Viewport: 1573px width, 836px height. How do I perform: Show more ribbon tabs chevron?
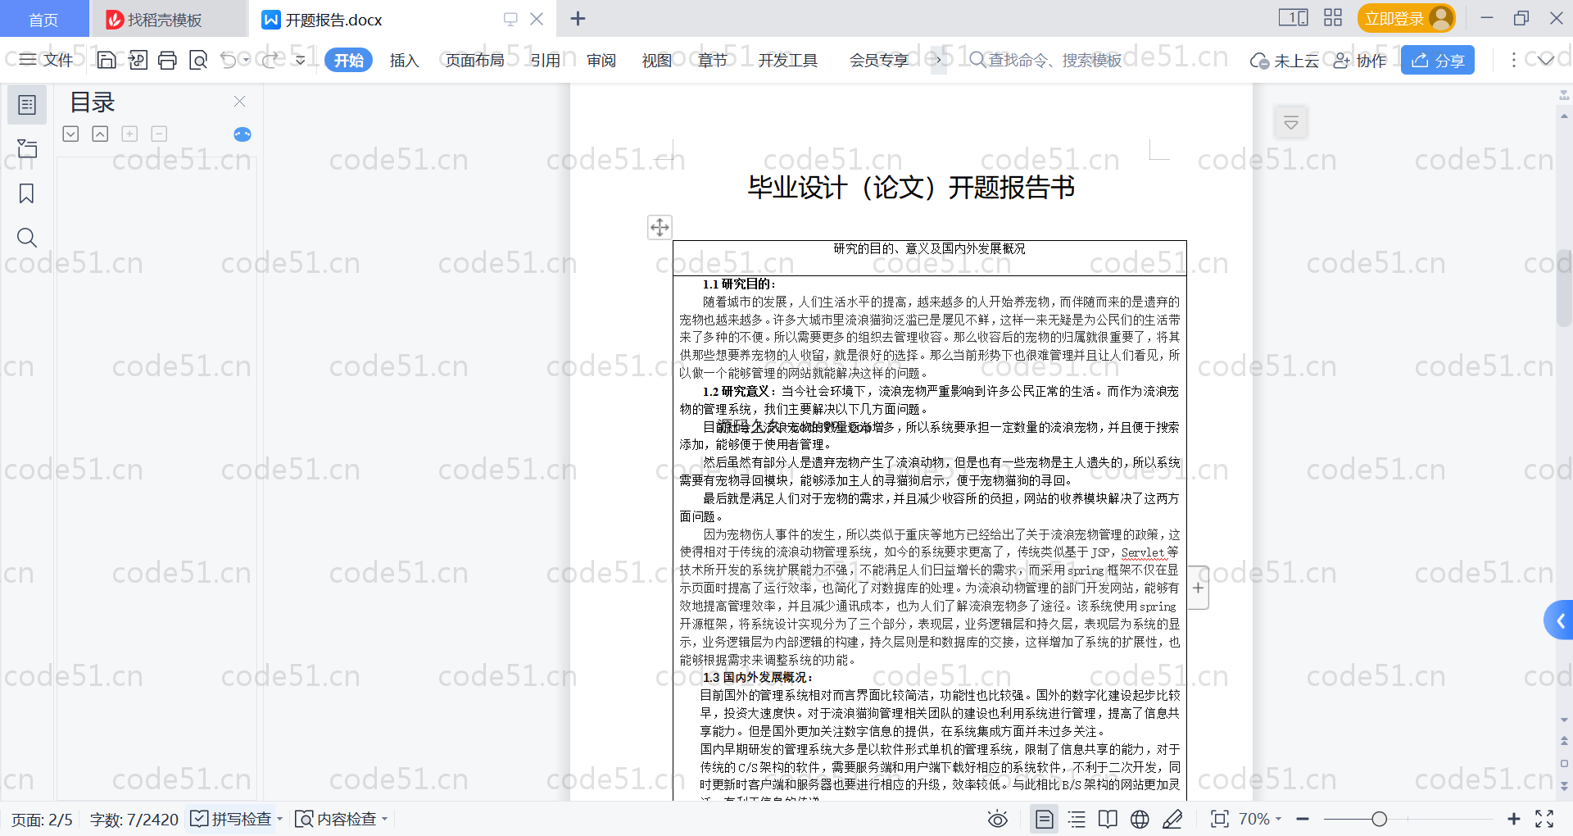(938, 60)
